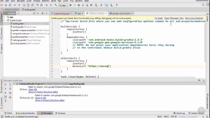Open the Event Log
This screenshot has width=210, height=118.
click(179, 113)
